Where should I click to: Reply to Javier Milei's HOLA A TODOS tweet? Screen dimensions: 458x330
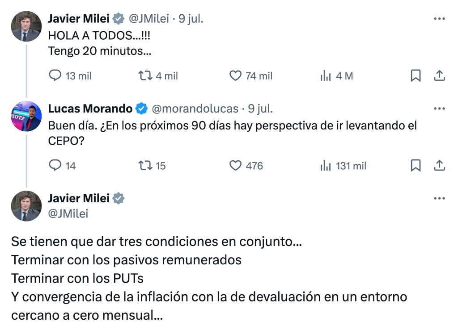55,76
